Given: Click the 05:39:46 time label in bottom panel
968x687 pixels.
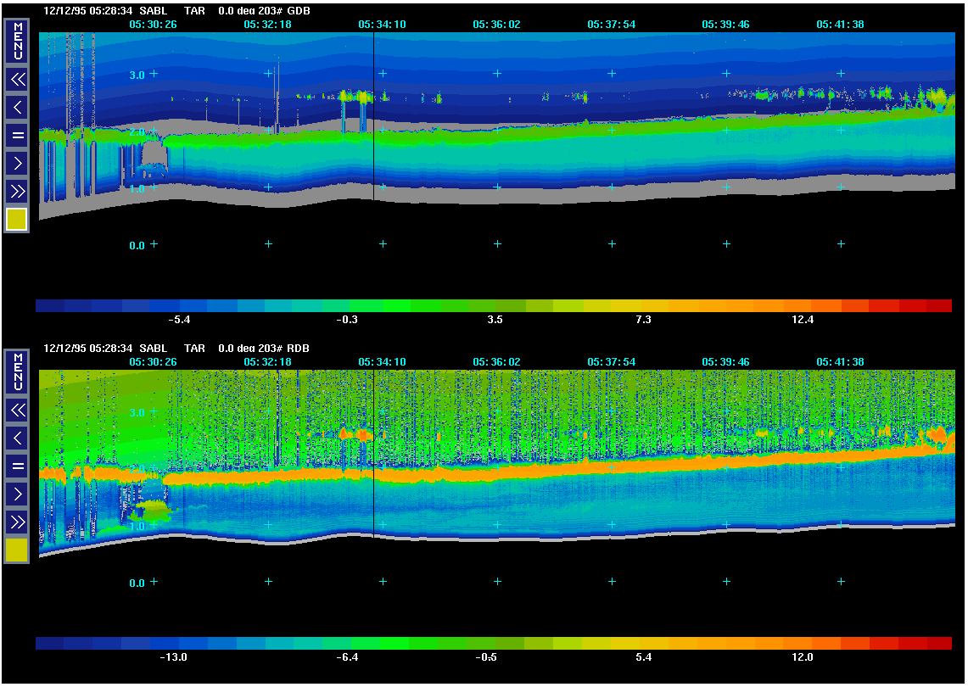Looking at the screenshot, I should click(x=725, y=362).
